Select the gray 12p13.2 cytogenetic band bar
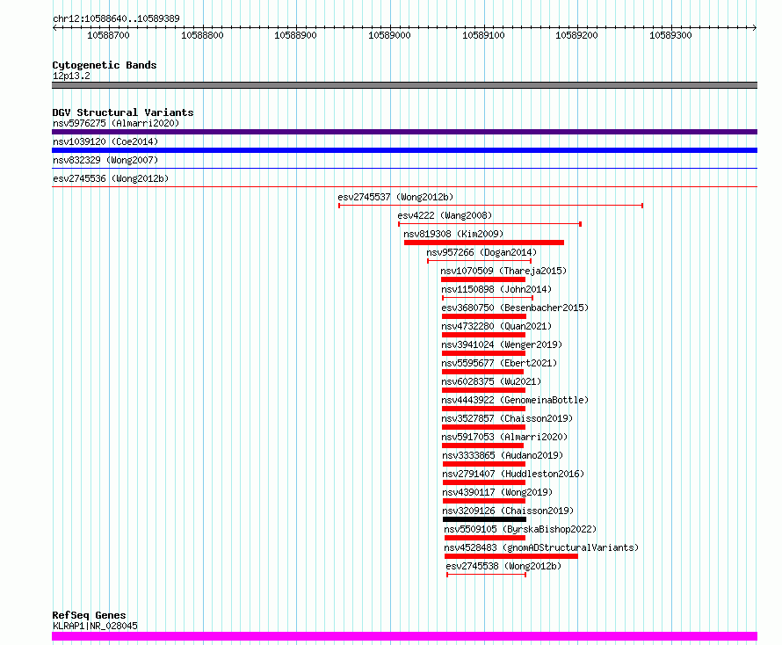The width and height of the screenshot is (782, 645). (404, 85)
